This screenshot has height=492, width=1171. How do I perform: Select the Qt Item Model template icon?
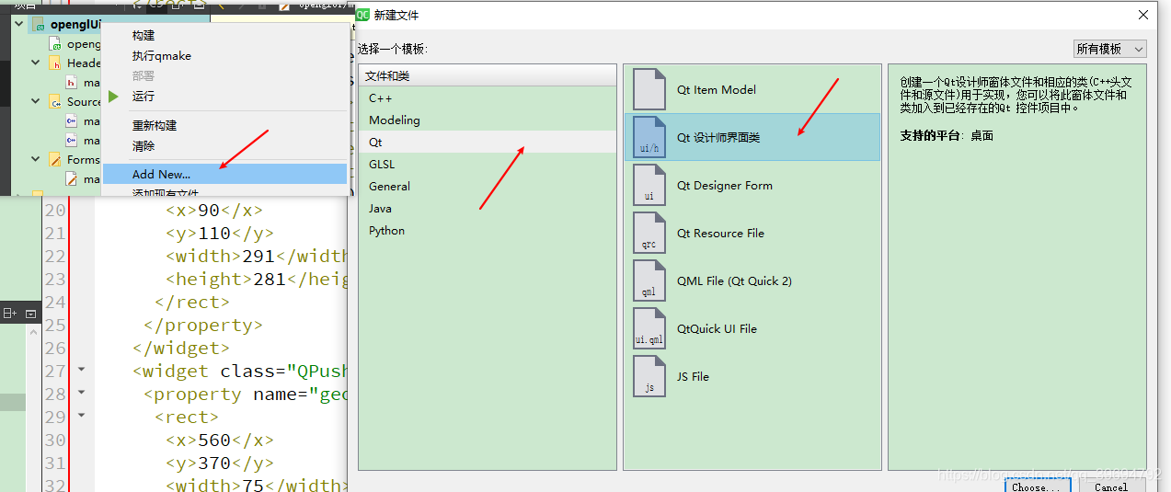649,89
